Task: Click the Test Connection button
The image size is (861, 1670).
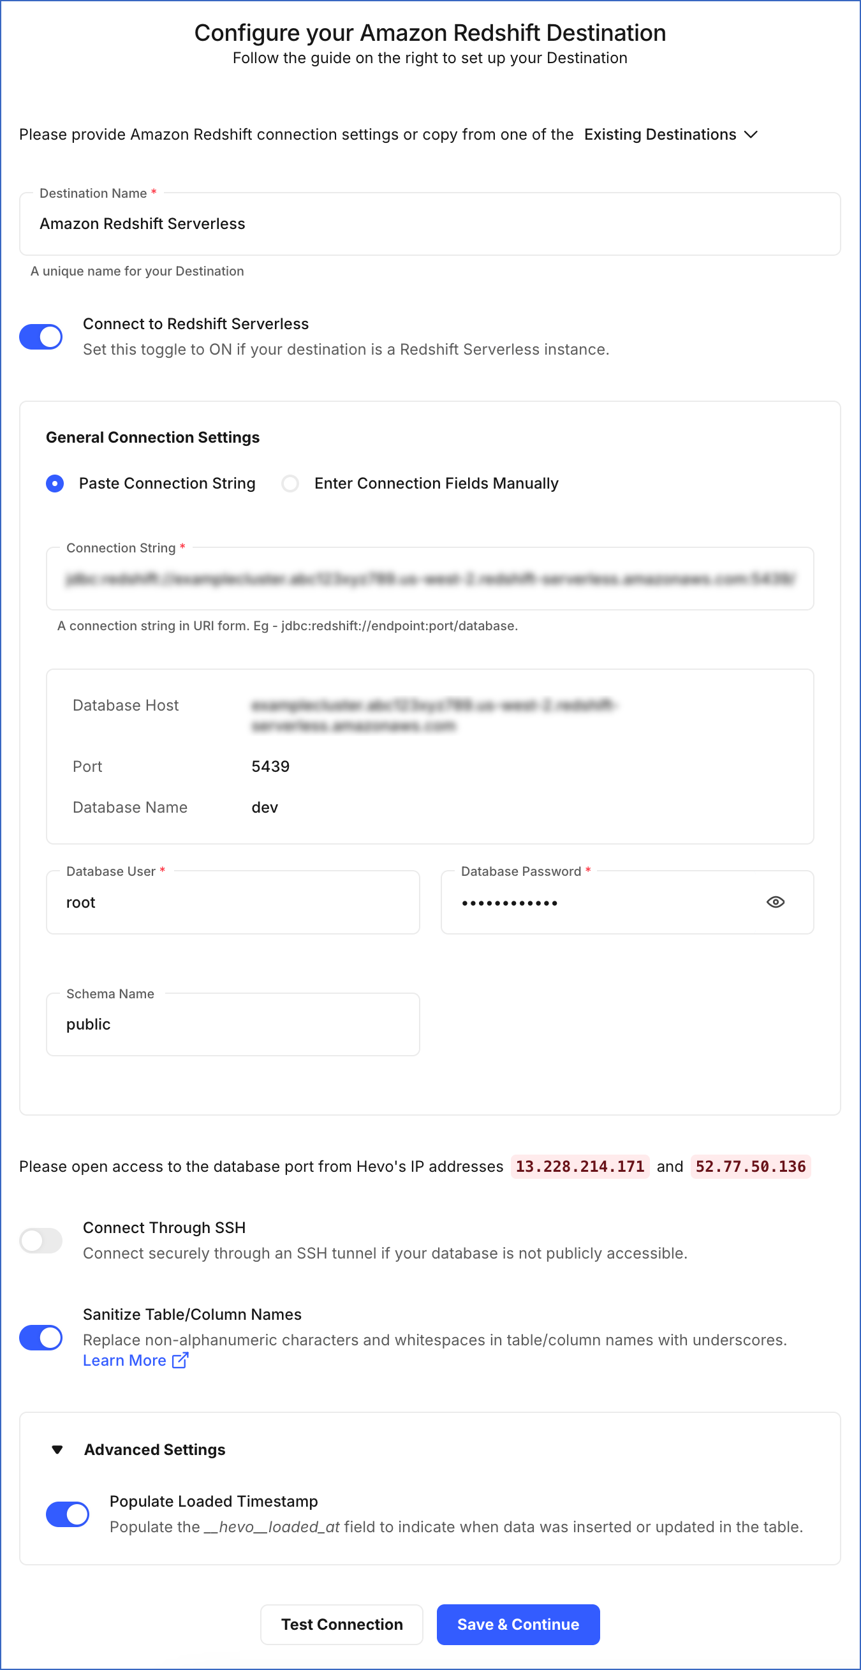Action: 342,1624
